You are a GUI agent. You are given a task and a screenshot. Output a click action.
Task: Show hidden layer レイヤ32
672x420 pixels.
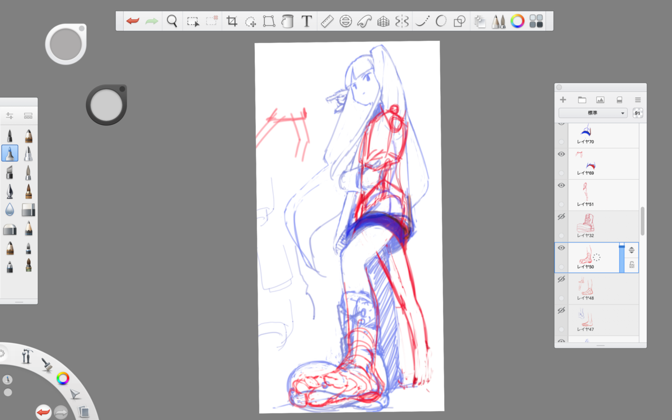click(562, 217)
